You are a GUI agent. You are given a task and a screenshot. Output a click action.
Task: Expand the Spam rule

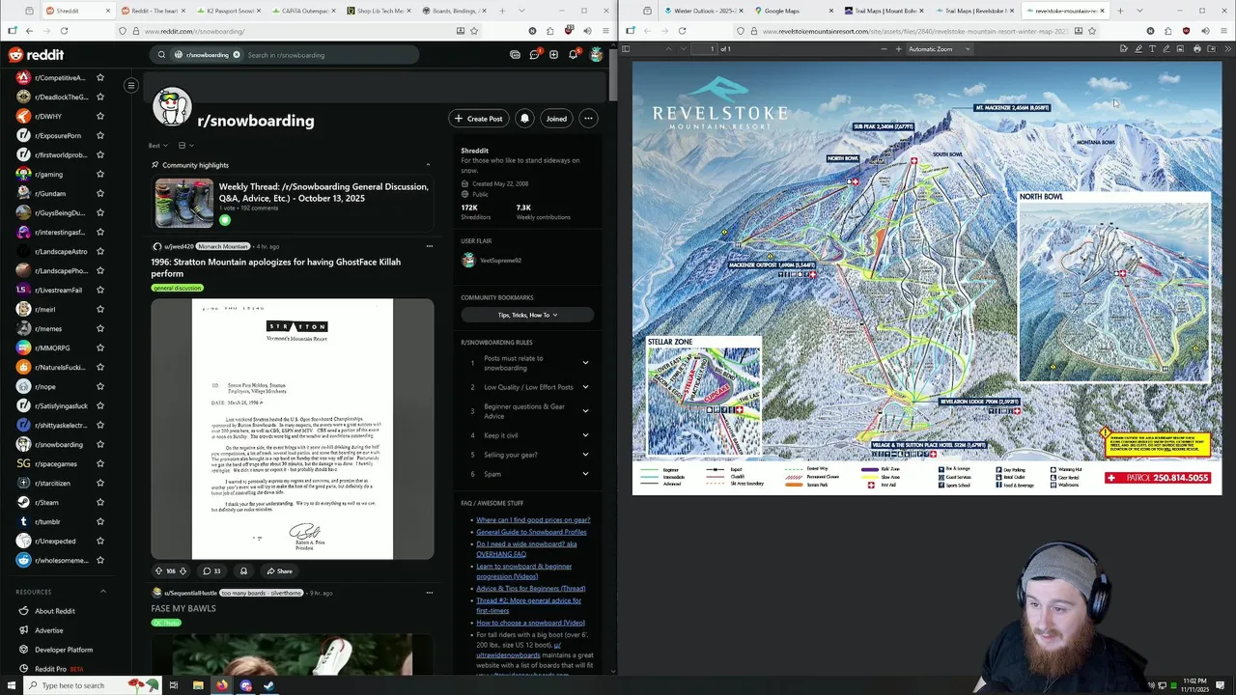click(585, 474)
